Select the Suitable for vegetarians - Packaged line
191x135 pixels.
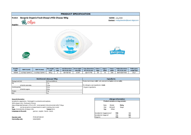[31, 101]
